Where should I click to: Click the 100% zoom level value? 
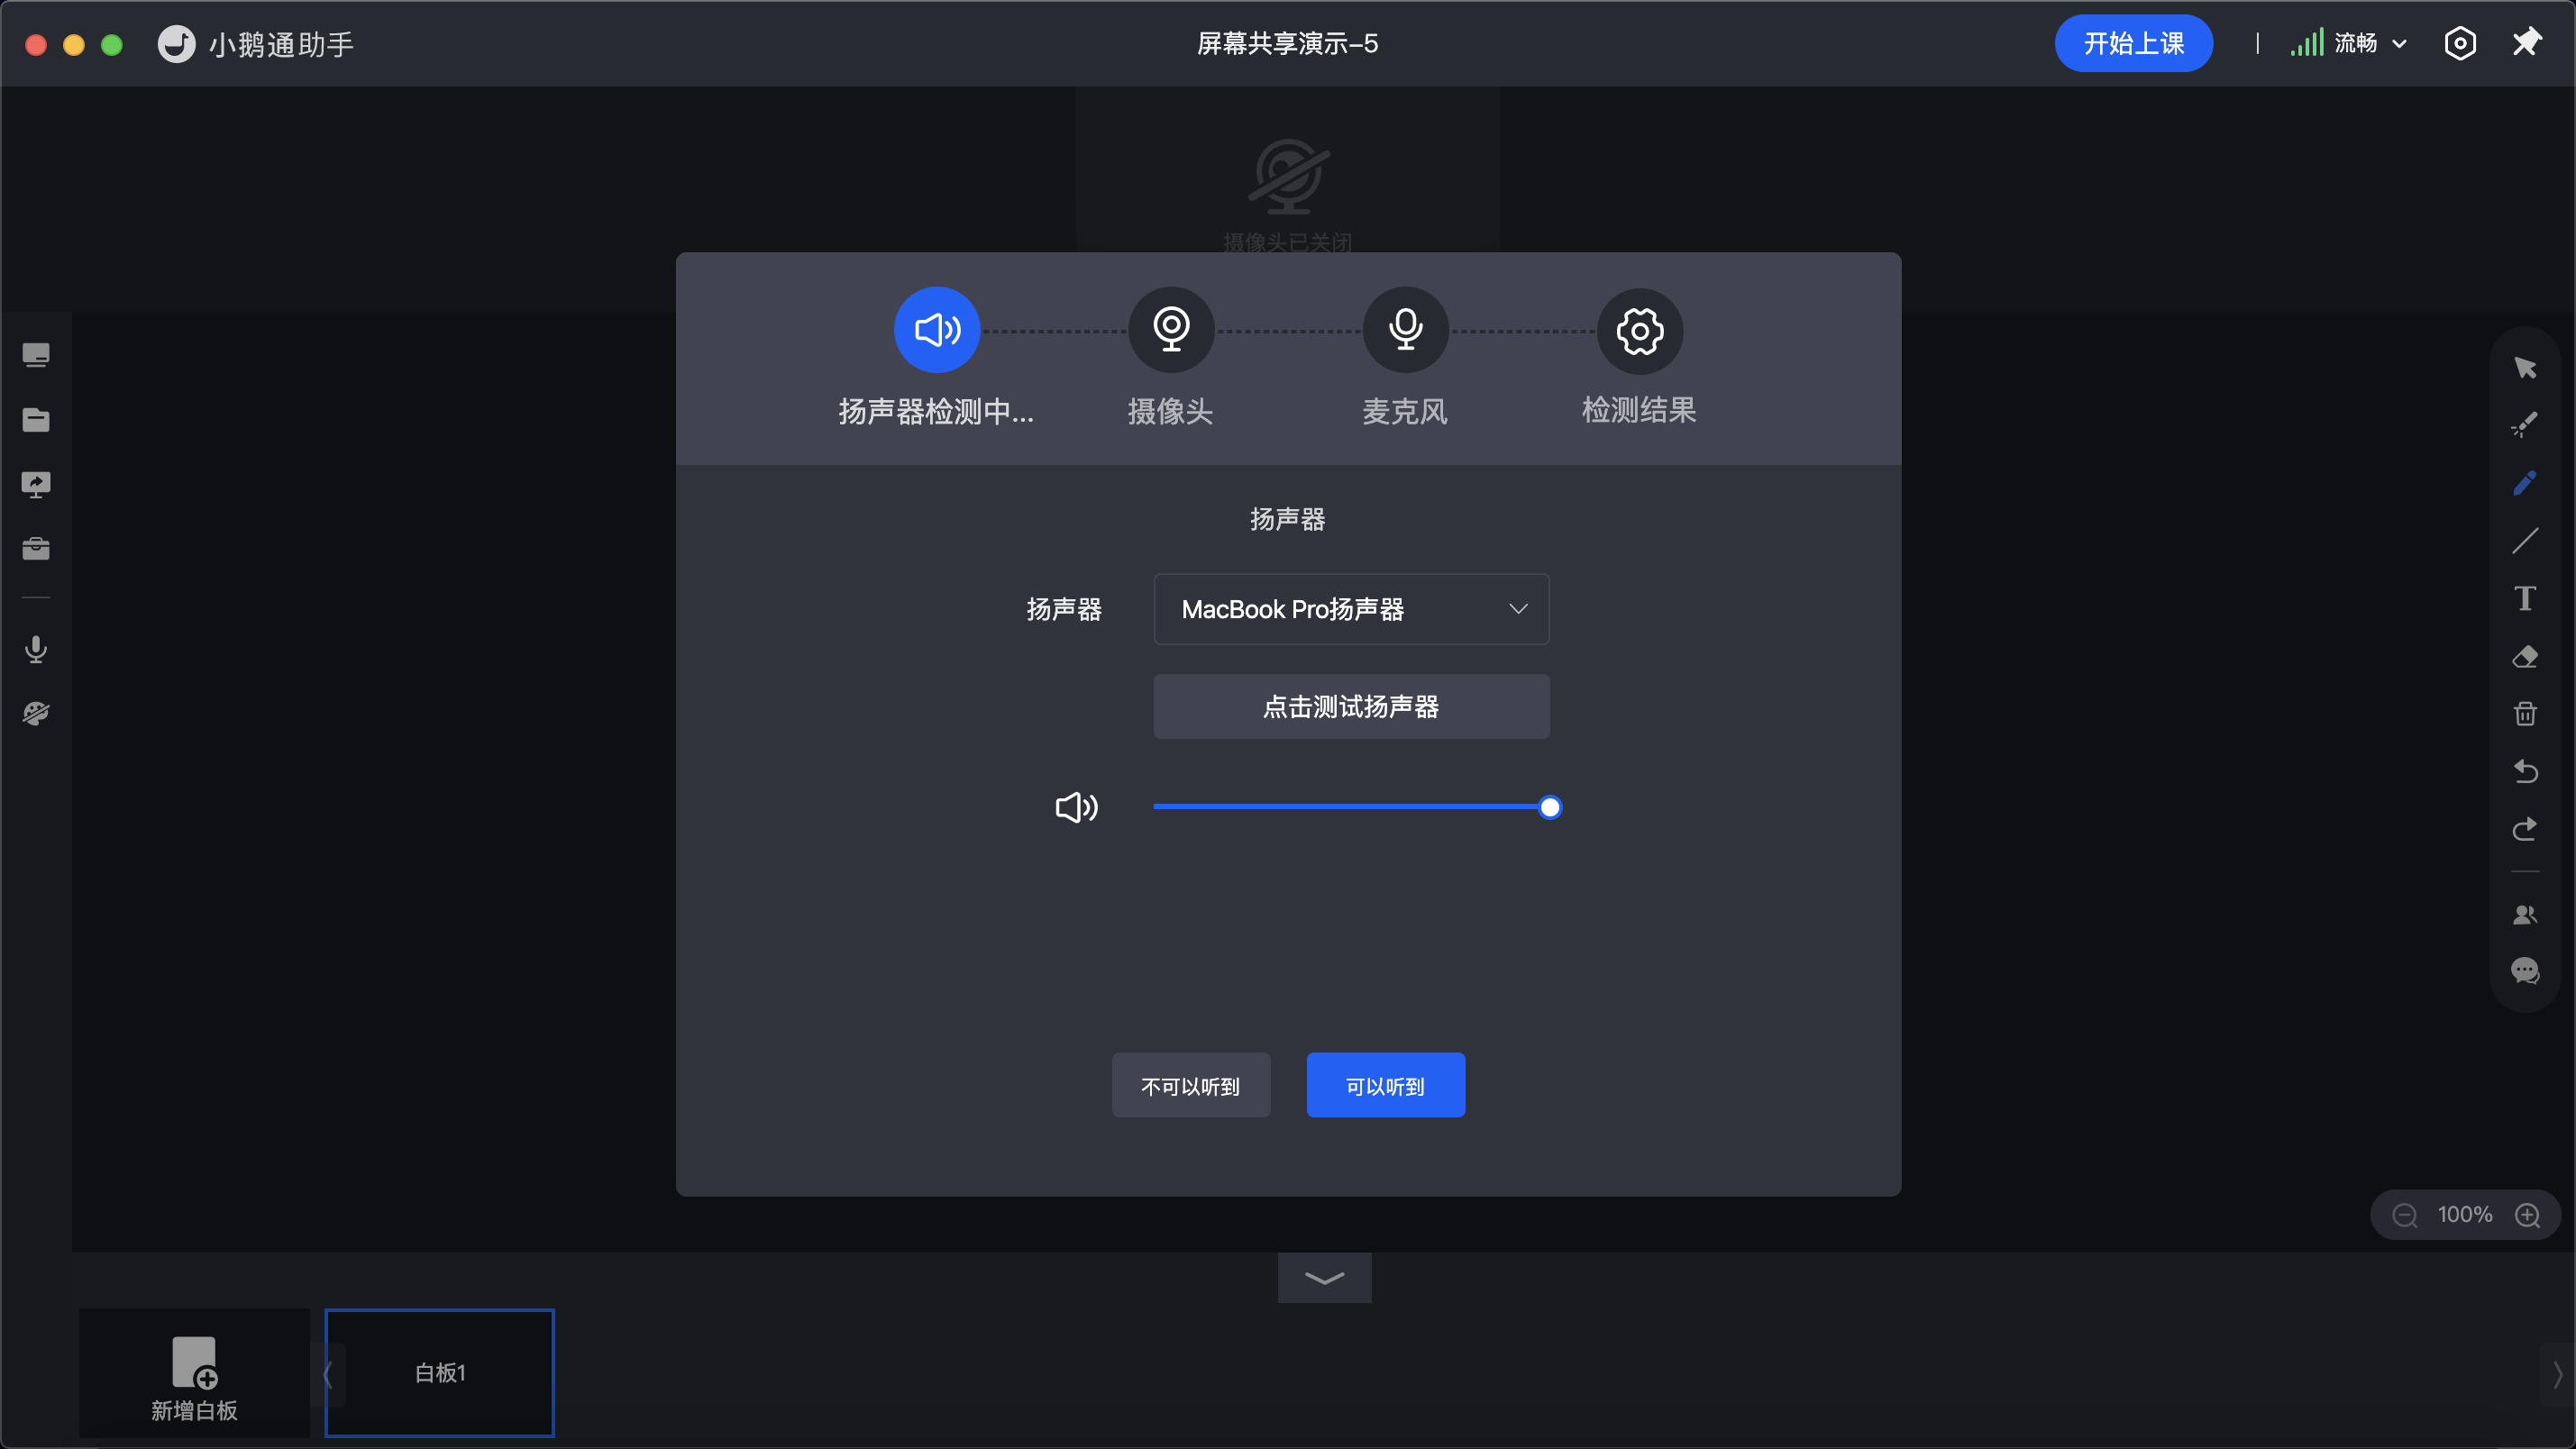pyautogui.click(x=2465, y=1215)
